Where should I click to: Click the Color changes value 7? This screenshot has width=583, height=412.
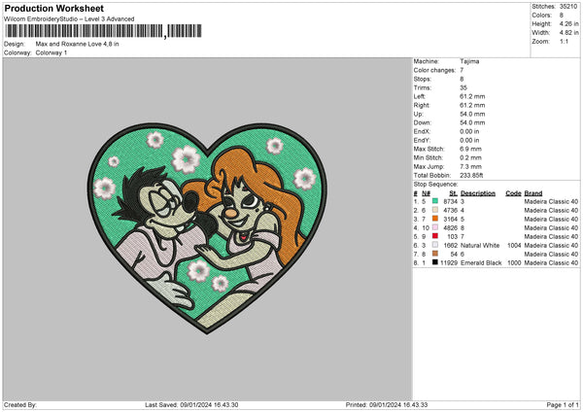click(462, 70)
